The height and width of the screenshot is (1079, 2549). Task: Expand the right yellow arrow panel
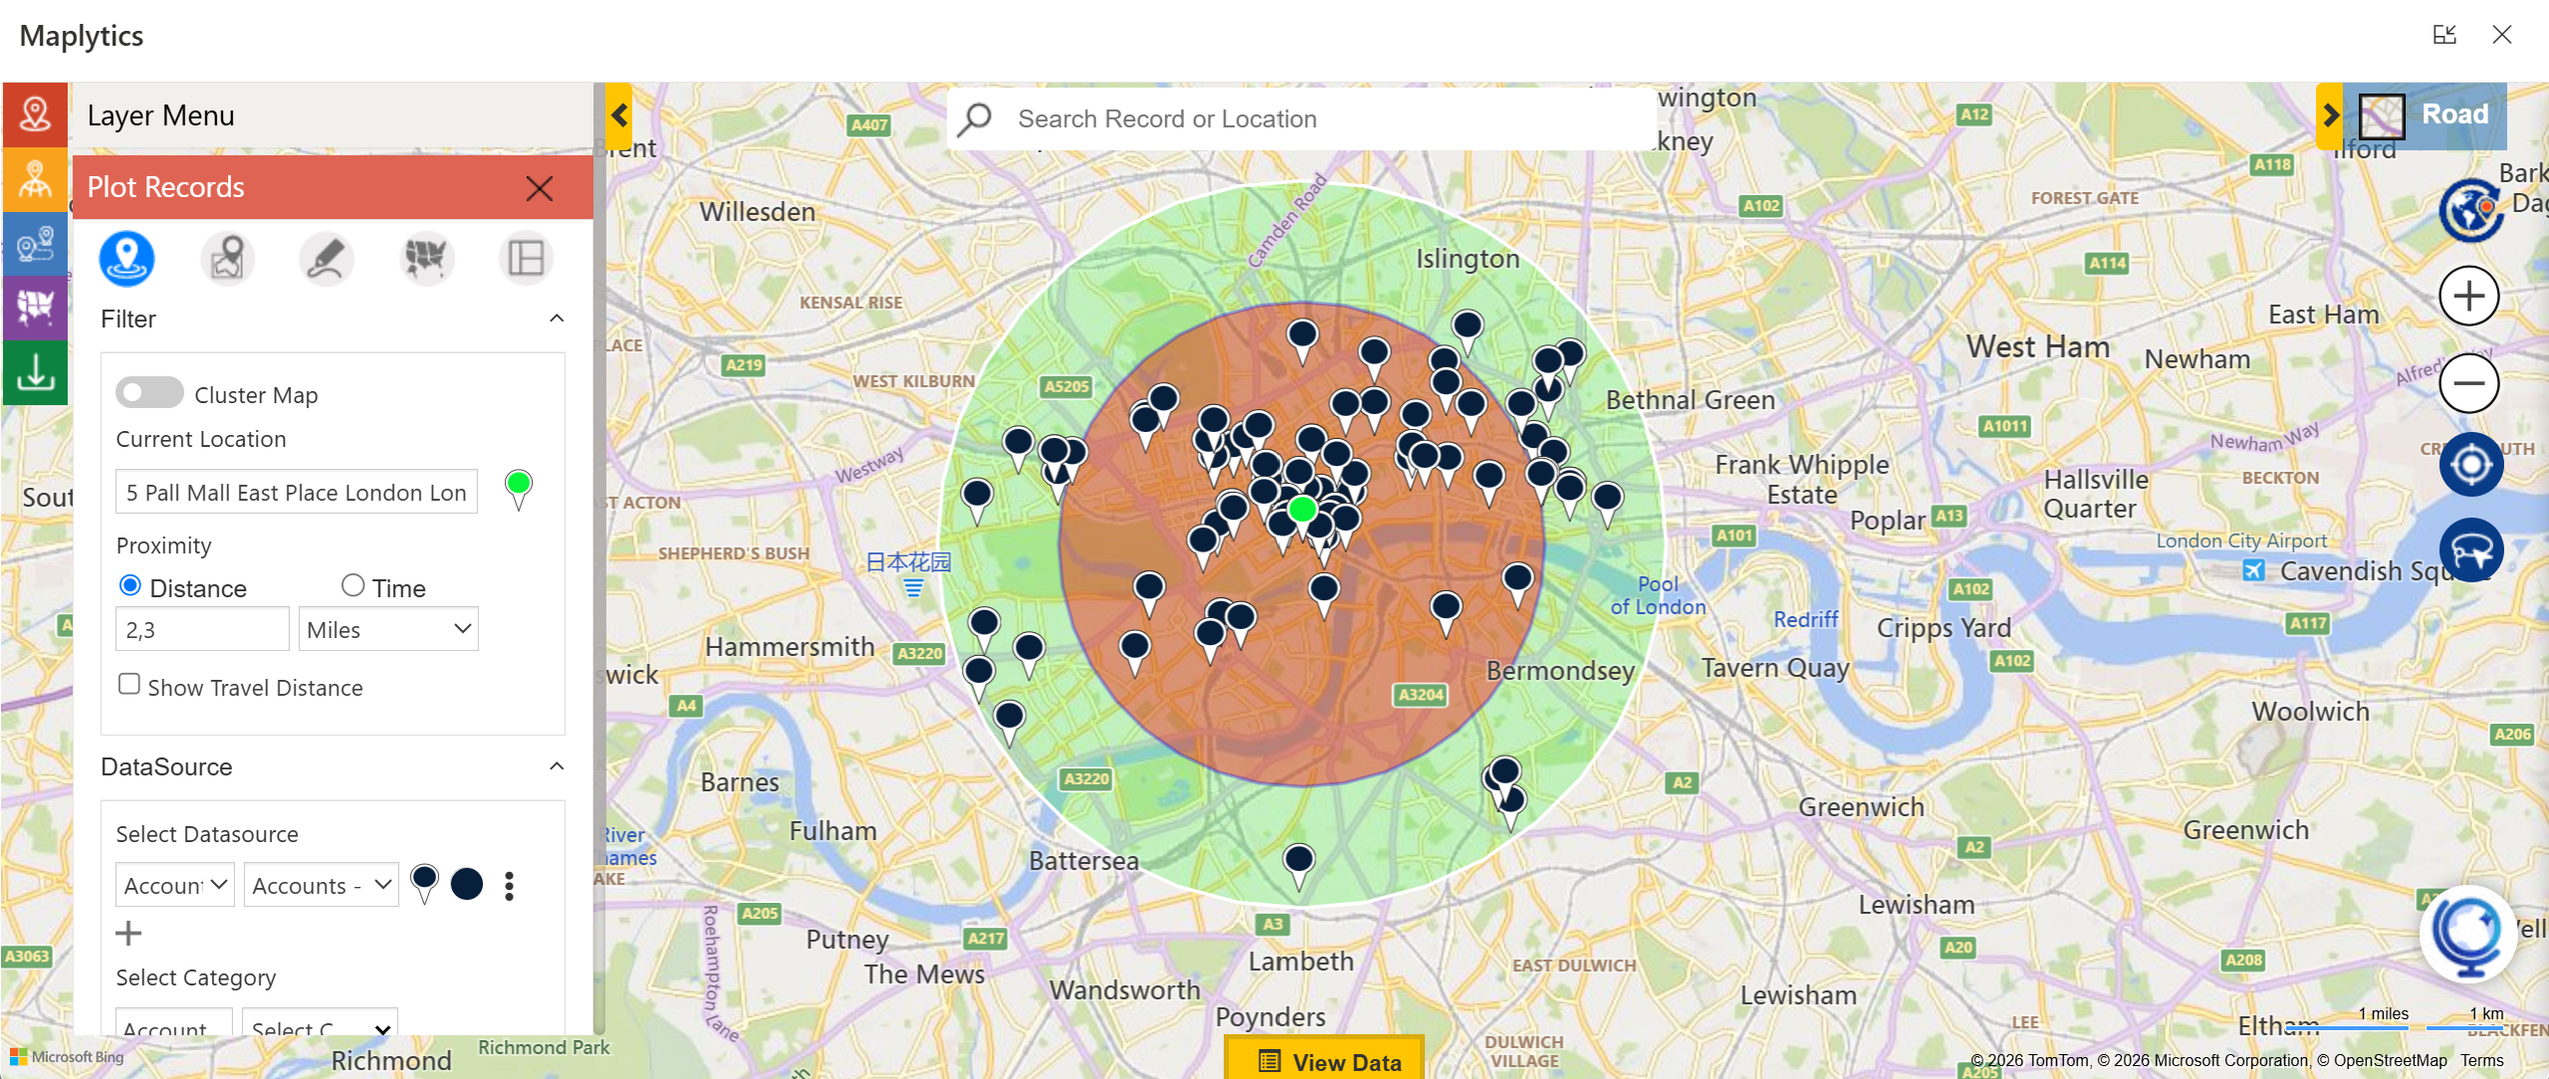[x=2330, y=115]
